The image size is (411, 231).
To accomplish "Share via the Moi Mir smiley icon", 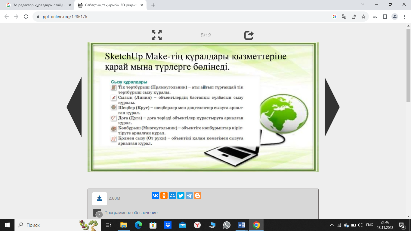I will click(172, 196).
